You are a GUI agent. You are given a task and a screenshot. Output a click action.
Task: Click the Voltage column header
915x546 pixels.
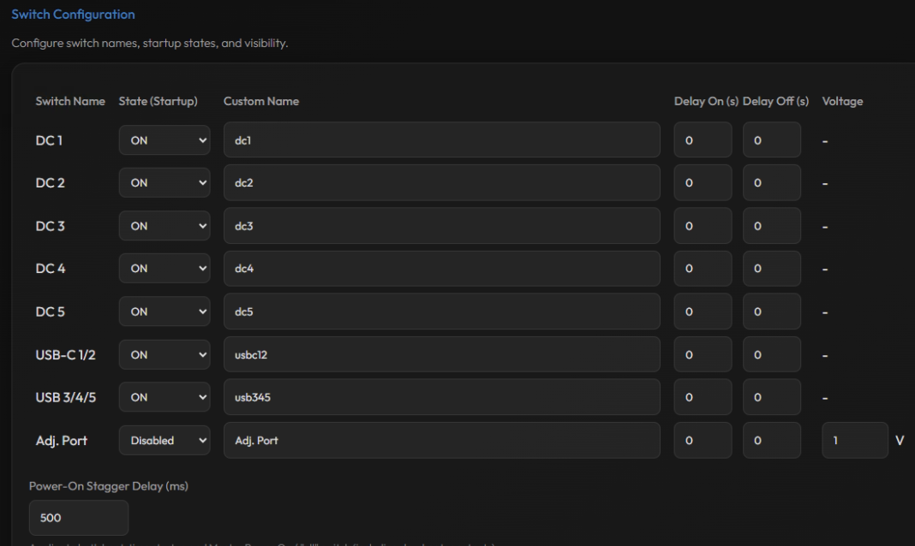pyautogui.click(x=842, y=101)
